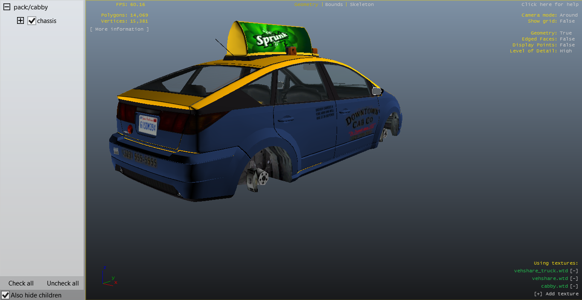The width and height of the screenshot is (582, 300).
Task: Remove the cabby.wtd texture with [-]
Action: (x=574, y=286)
